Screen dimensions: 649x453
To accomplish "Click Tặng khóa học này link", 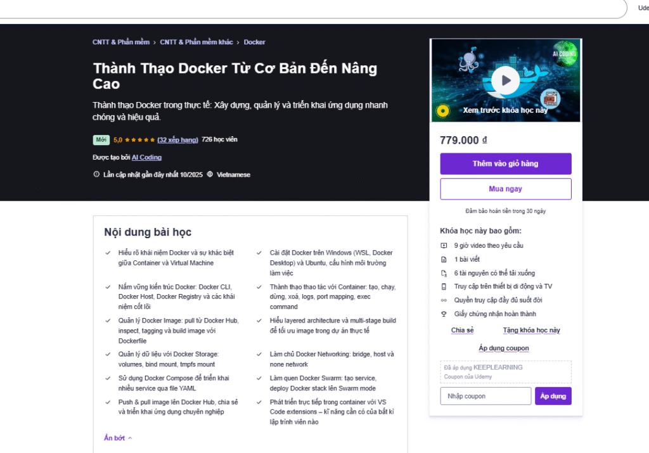I will [532, 330].
